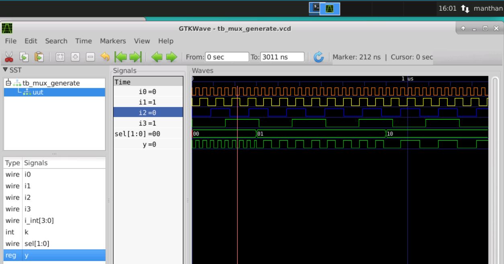
Task: Open the File menu
Action: point(11,41)
